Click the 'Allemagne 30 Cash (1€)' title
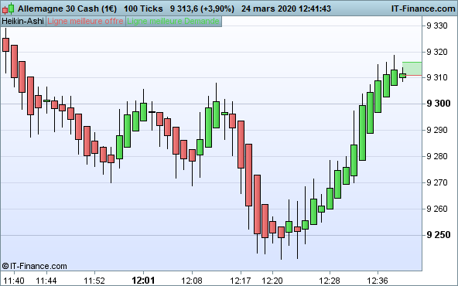The width and height of the screenshot is (458, 286). 67,9
